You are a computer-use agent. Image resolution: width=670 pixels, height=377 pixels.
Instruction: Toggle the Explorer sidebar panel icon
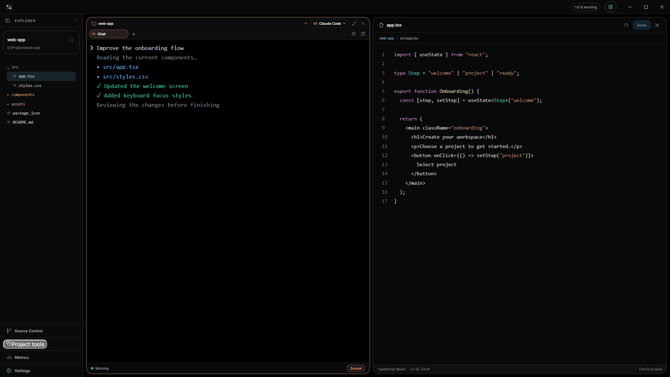(8, 21)
